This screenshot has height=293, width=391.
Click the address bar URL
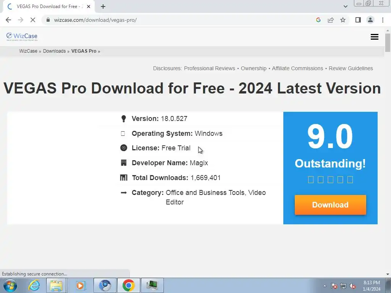(x=95, y=20)
